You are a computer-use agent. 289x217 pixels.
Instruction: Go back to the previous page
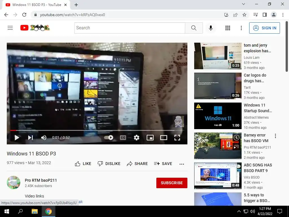point(6,15)
